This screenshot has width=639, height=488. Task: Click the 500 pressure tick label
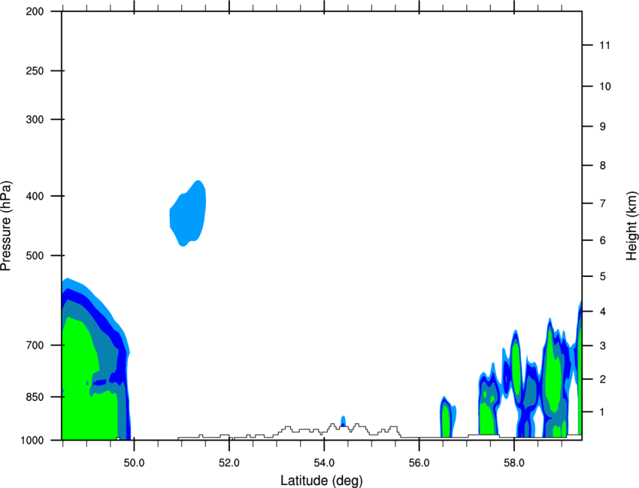(35, 255)
